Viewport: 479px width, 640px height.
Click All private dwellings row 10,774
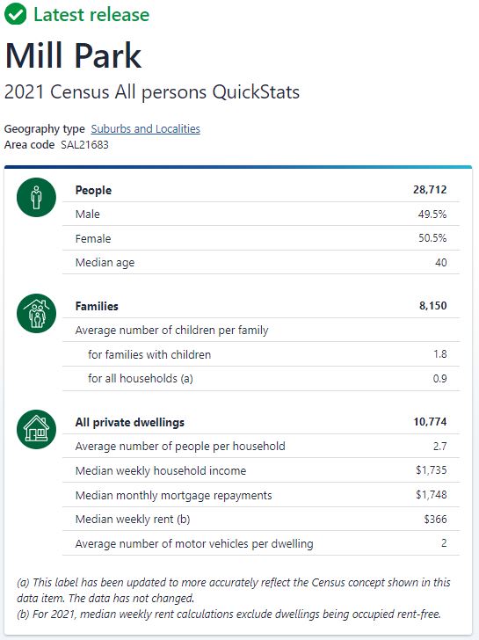[261, 422]
